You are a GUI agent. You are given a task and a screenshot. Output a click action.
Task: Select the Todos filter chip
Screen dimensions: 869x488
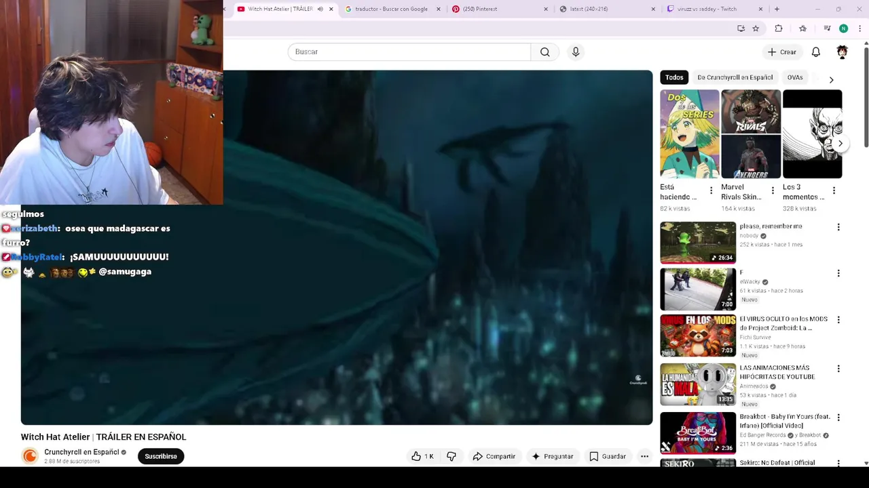pyautogui.click(x=674, y=77)
